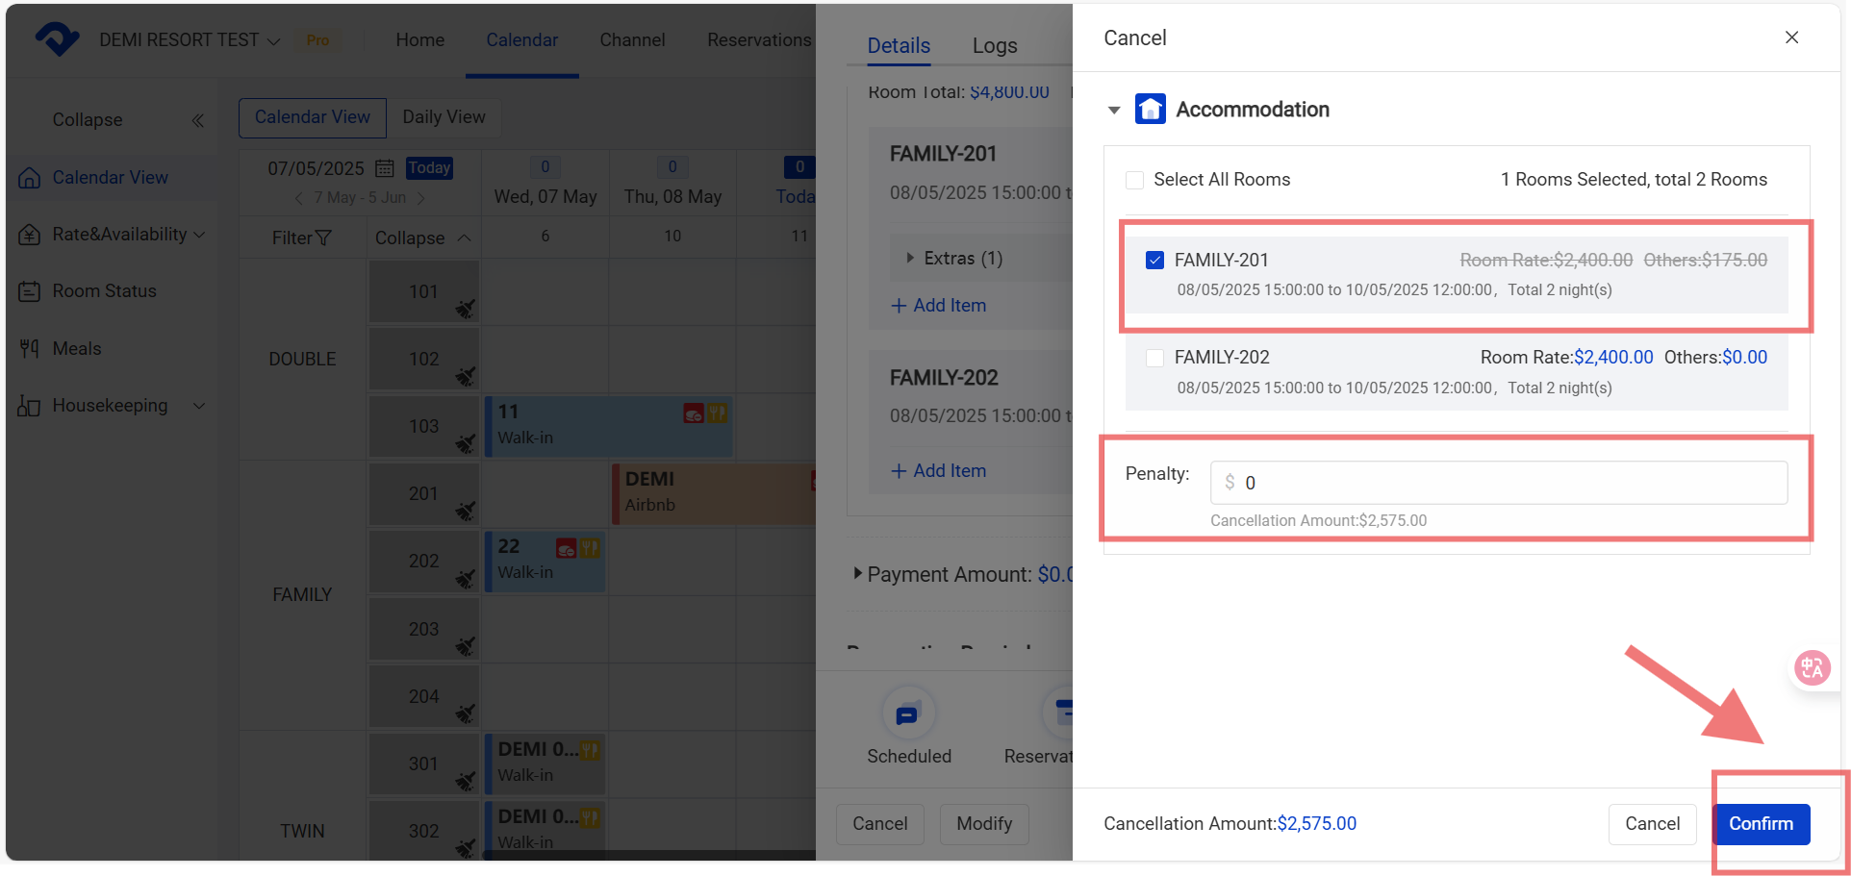Click the cleaning broom icon on room 101
Screen dimensions: 1851x876
466,309
